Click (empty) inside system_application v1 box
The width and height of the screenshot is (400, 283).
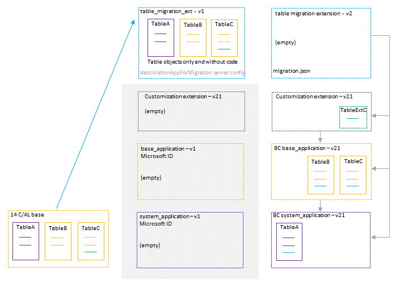tap(150, 245)
